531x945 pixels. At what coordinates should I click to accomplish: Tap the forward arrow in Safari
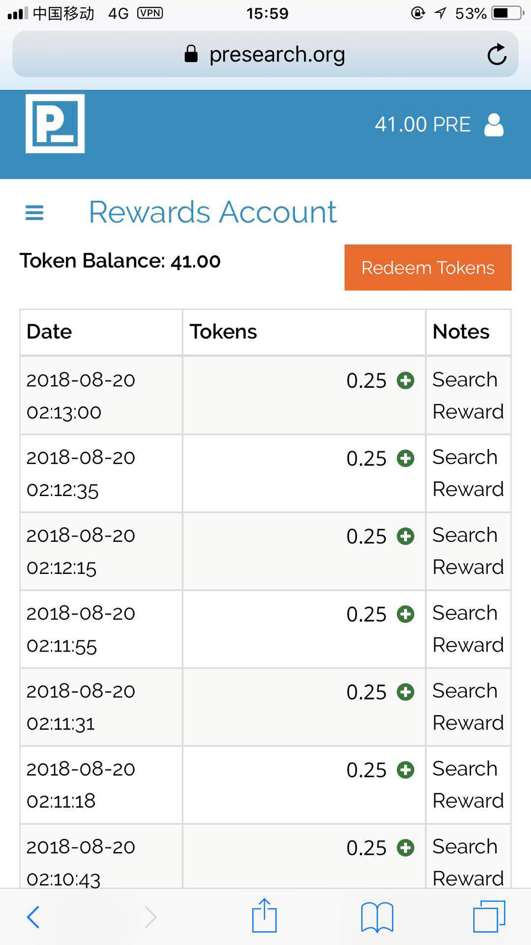click(x=150, y=917)
